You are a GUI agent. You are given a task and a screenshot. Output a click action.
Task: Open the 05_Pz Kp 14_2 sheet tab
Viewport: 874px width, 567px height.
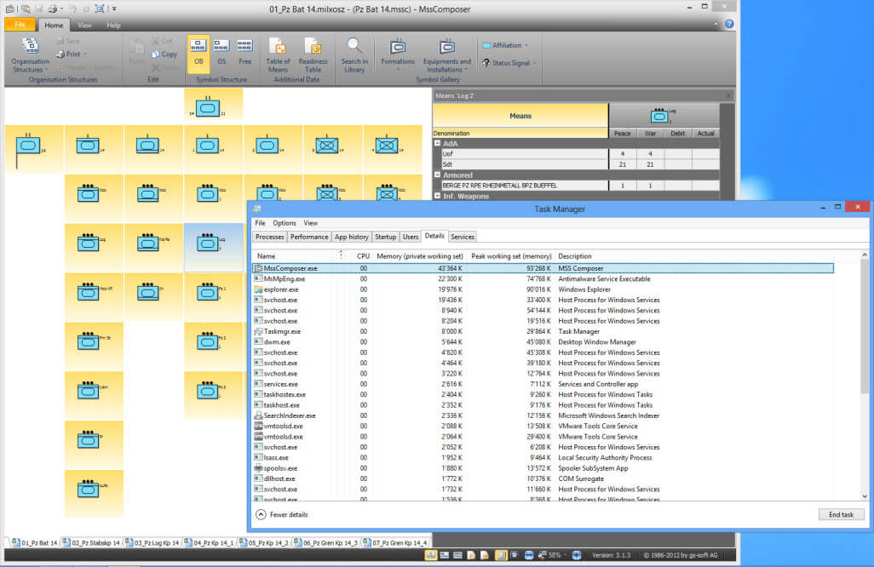click(264, 542)
